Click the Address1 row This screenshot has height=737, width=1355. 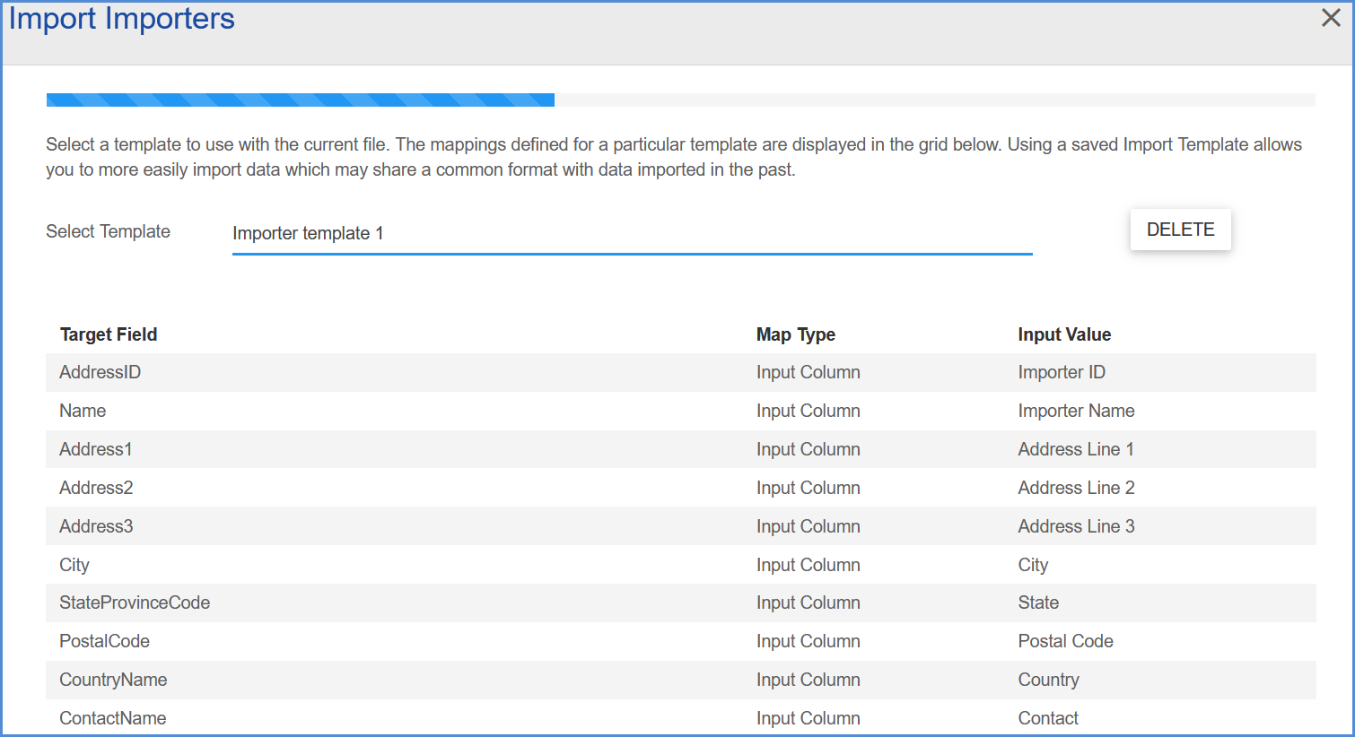point(681,449)
